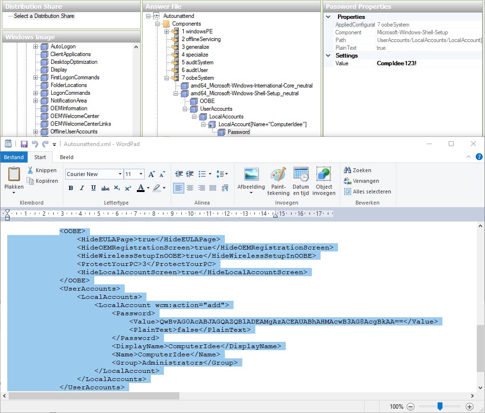
Task: Insert Datum en tijd
Action: coord(301,175)
